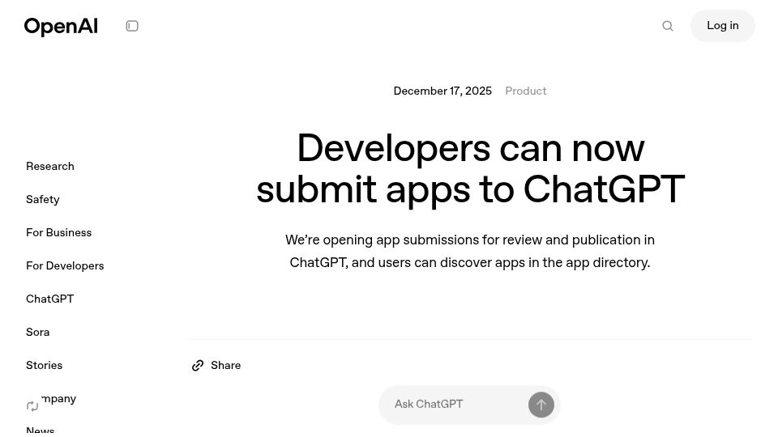Open search with magnifier icon
The height and width of the screenshot is (437, 778).
(x=668, y=26)
